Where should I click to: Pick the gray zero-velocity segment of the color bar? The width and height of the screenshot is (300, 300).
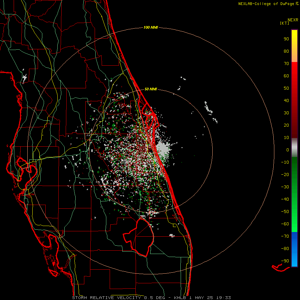point(294,148)
